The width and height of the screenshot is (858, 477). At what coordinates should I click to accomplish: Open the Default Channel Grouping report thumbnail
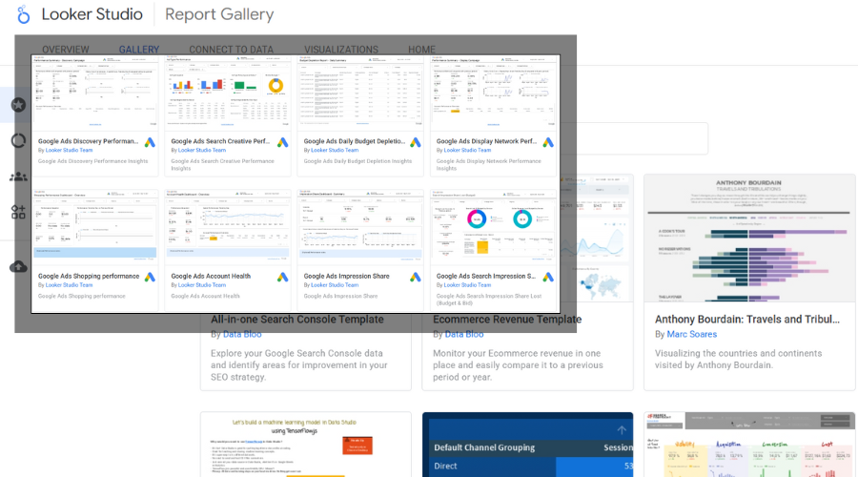tap(527, 446)
